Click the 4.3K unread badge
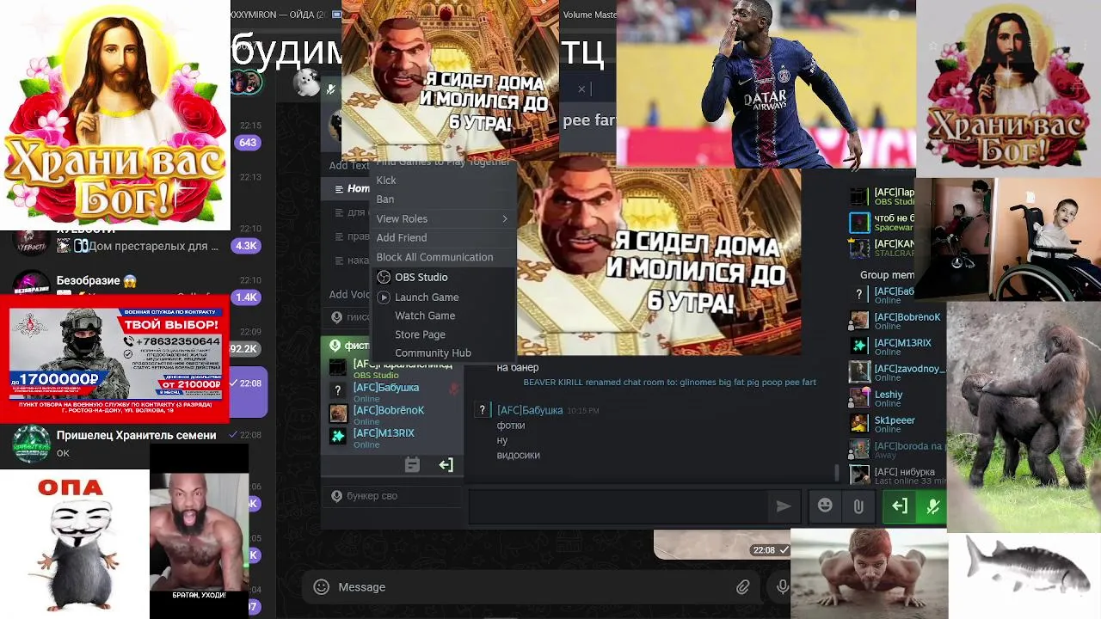The width and height of the screenshot is (1101, 619). [246, 246]
